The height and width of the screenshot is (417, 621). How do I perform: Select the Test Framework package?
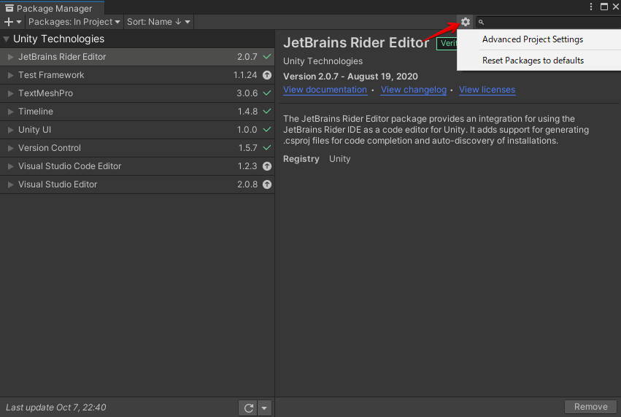[137, 75]
